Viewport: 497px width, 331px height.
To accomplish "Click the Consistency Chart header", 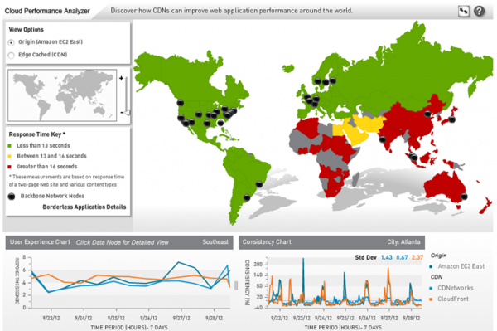I will (x=267, y=242).
